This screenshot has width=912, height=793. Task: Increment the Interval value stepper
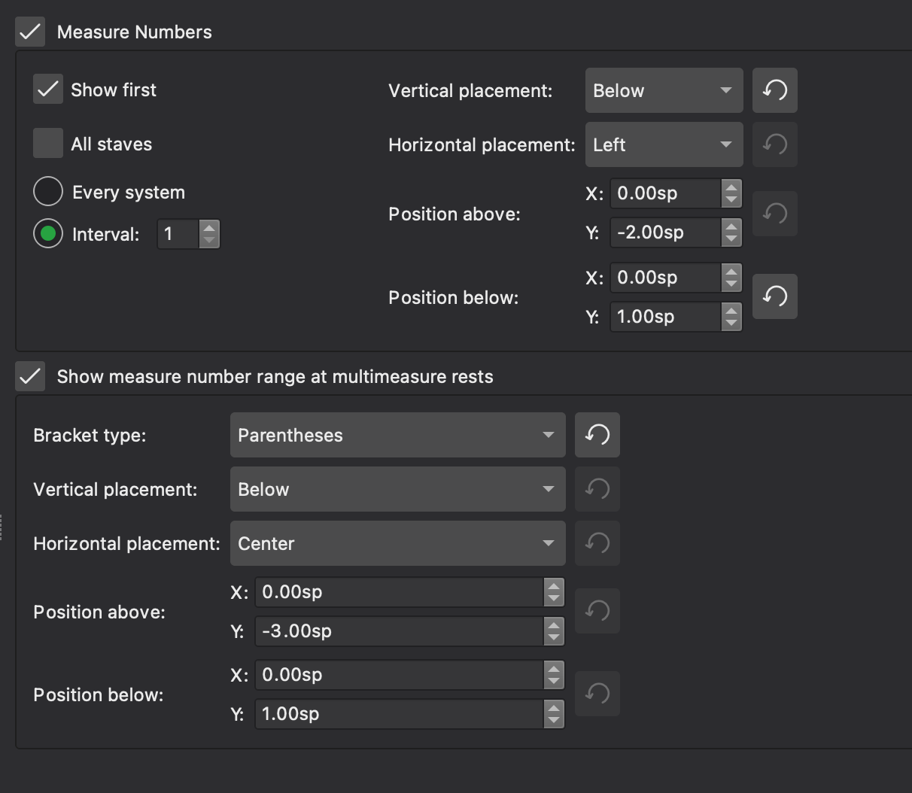click(209, 228)
